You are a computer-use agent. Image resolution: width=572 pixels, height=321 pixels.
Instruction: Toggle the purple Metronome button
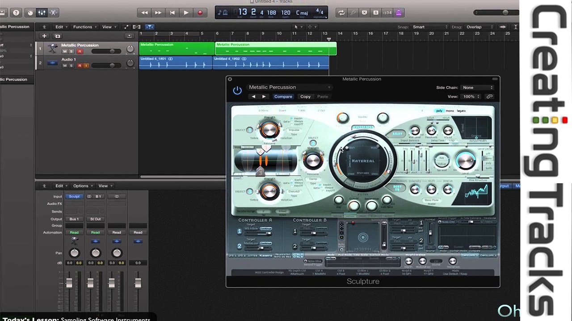pyautogui.click(x=399, y=13)
